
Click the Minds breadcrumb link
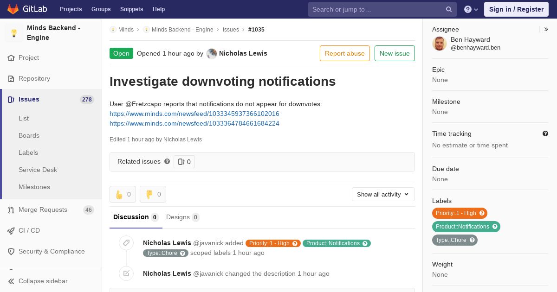point(126,30)
